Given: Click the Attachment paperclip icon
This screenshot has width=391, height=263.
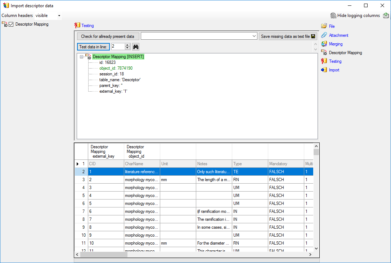Looking at the screenshot, I should [x=324, y=35].
